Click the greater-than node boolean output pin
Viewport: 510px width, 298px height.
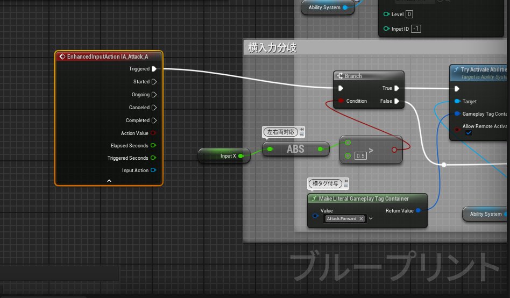[394, 150]
